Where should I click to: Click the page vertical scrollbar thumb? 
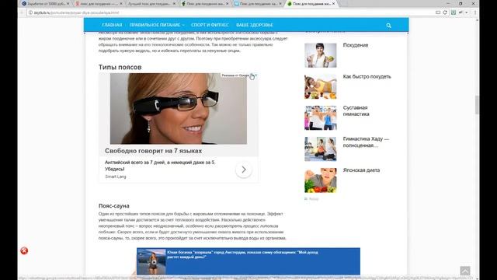coord(477,105)
